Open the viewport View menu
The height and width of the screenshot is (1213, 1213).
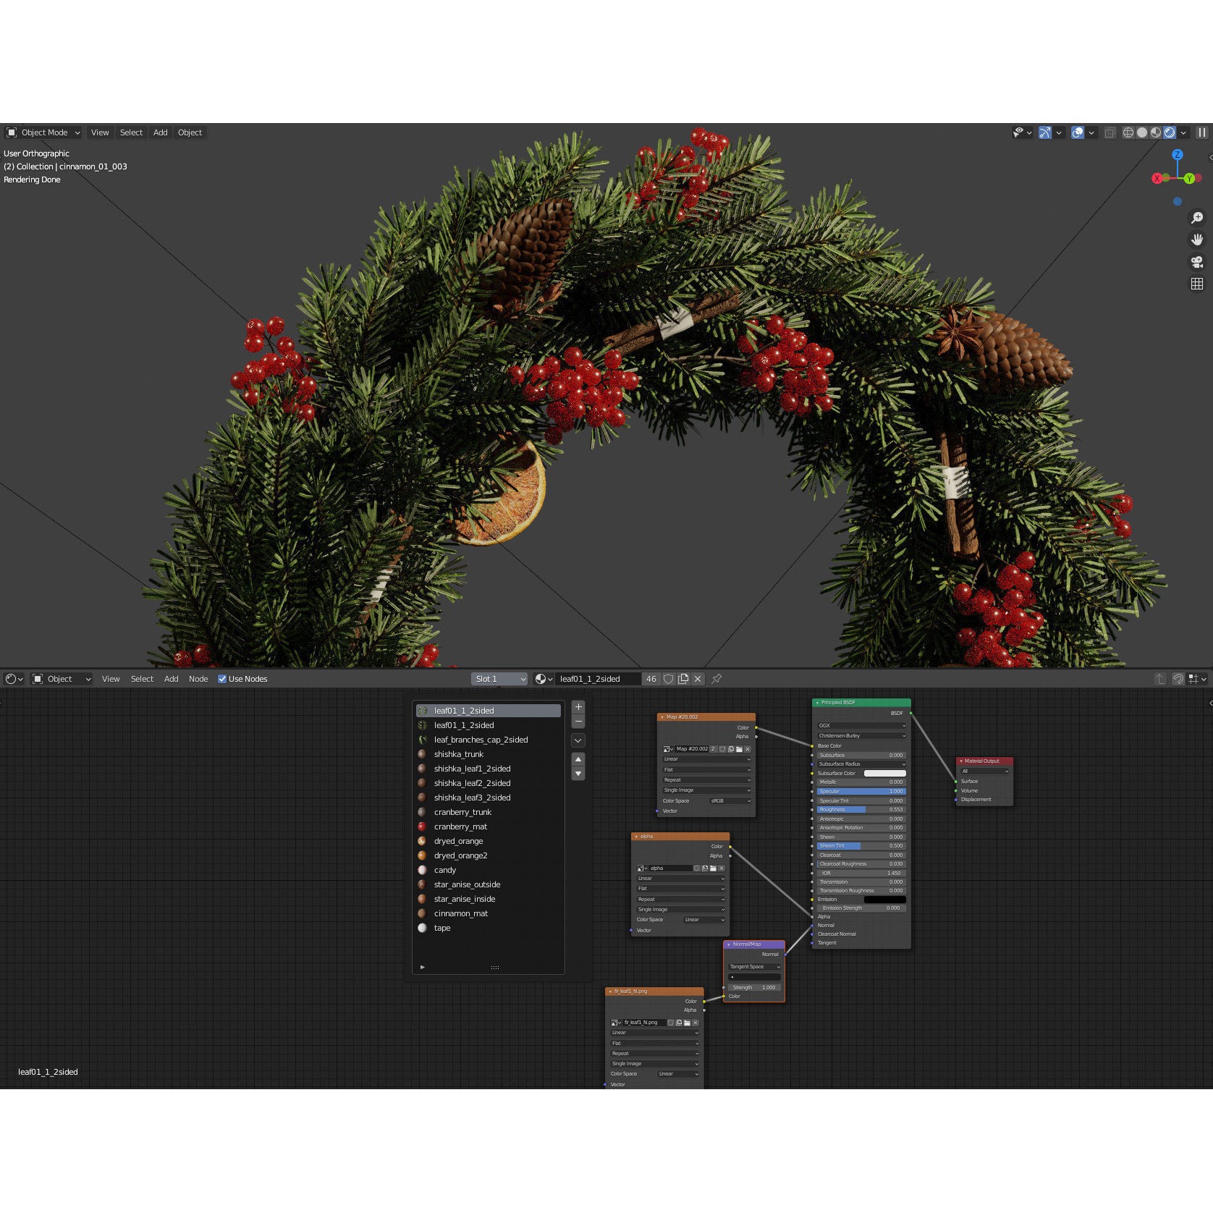(99, 132)
